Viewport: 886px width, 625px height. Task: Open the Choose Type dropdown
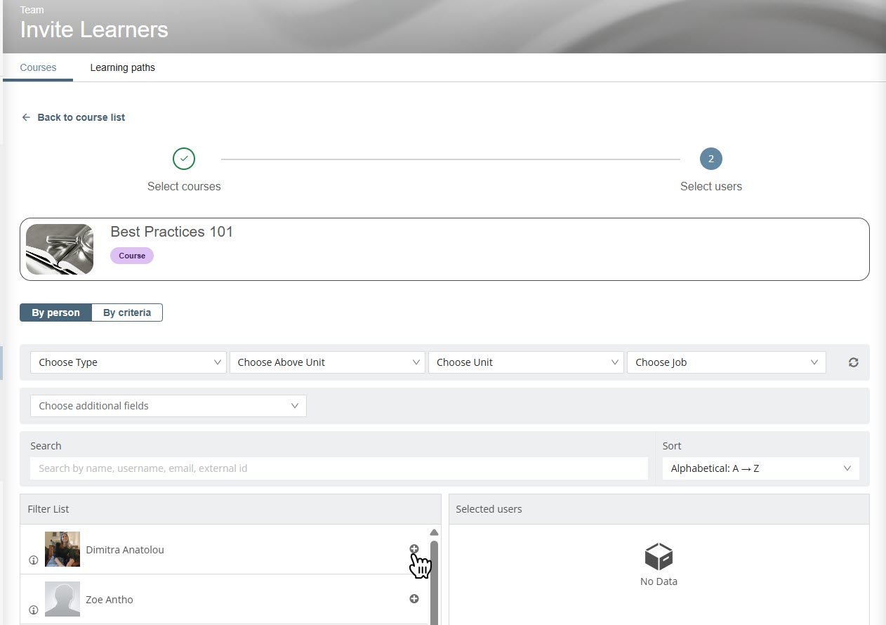[x=128, y=362]
